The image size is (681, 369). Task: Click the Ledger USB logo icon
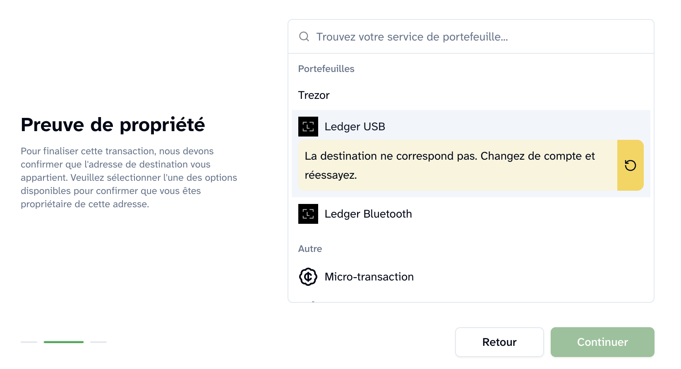click(x=308, y=127)
